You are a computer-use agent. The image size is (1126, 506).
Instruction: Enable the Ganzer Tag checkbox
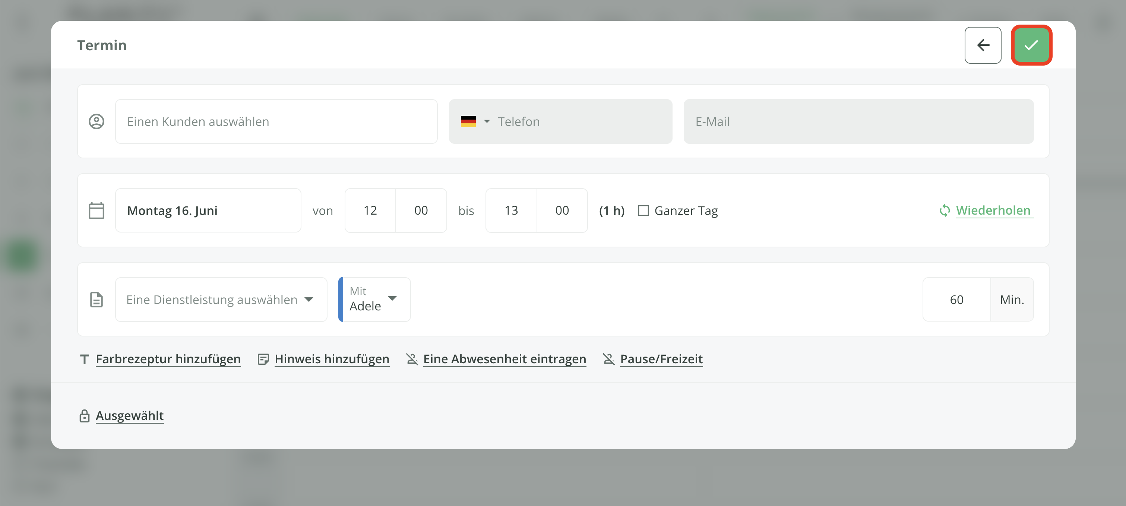coord(643,211)
